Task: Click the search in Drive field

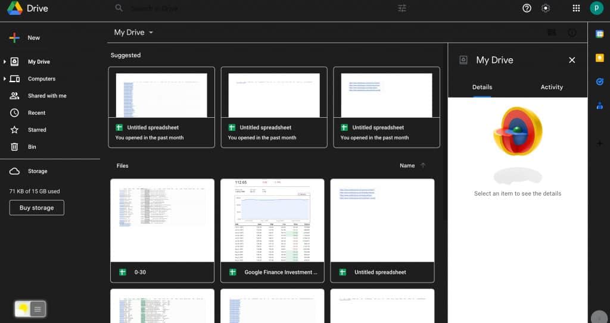Action: click(x=261, y=8)
